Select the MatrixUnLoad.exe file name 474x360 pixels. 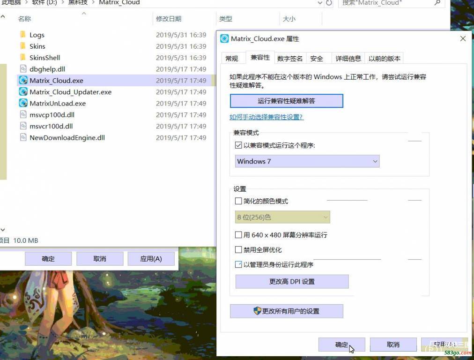click(x=58, y=104)
